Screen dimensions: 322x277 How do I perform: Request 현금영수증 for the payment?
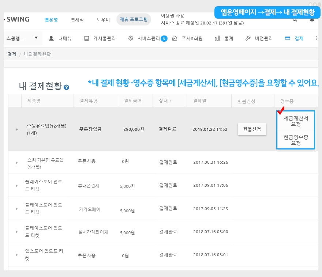296,140
